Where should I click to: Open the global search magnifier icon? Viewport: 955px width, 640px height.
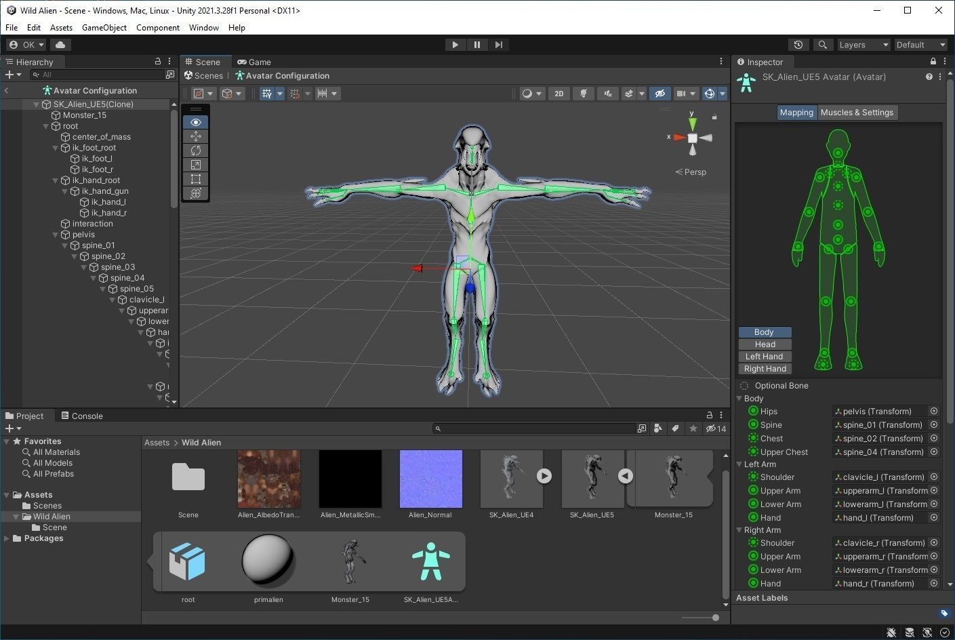click(x=823, y=45)
